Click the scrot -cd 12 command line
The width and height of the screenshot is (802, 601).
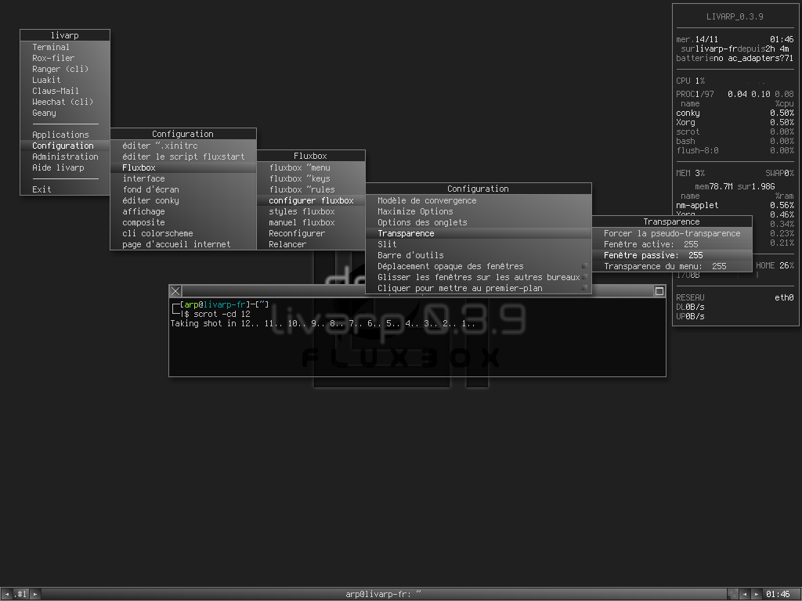222,314
